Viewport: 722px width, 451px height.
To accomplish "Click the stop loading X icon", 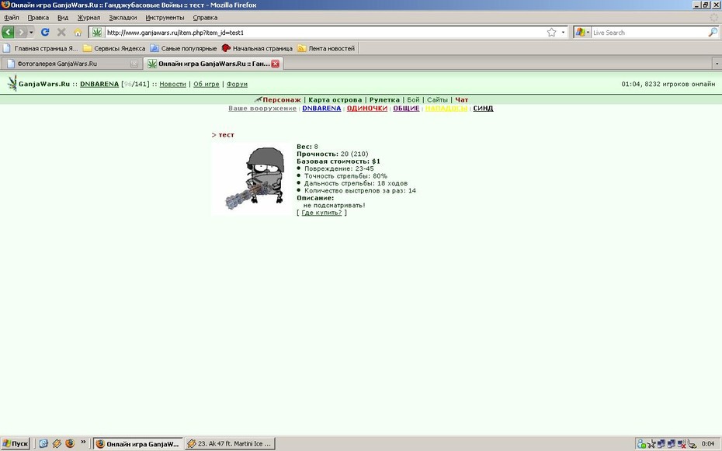I will coord(61,33).
